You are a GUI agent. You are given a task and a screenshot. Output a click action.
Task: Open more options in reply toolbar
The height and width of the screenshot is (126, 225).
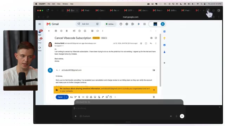(x=115, y=97)
